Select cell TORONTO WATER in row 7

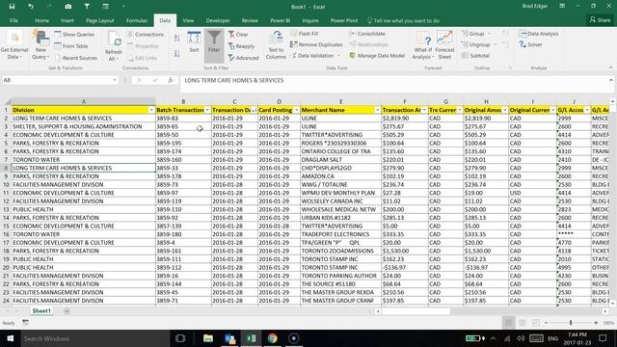click(x=84, y=160)
